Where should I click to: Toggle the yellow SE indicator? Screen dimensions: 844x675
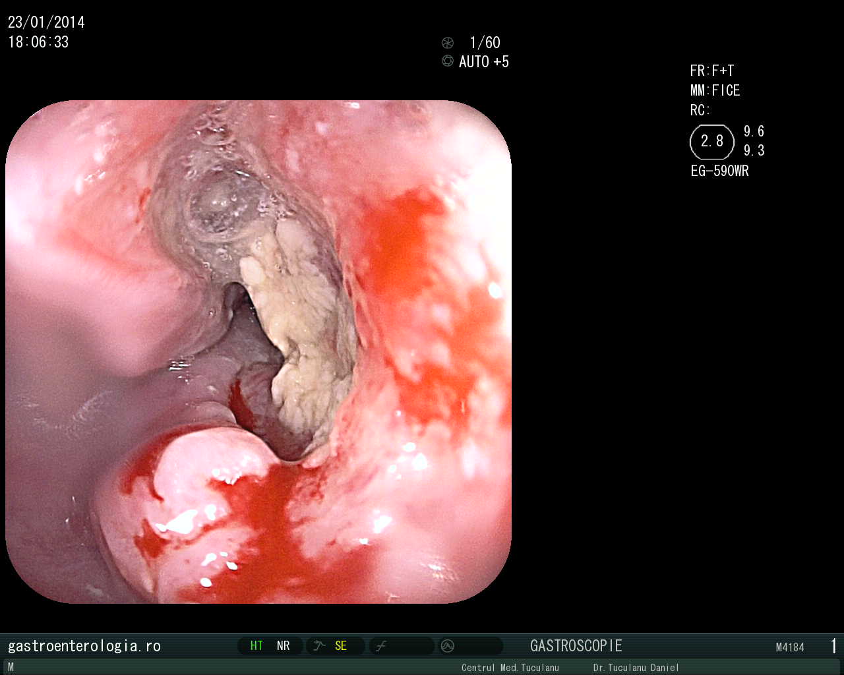point(341,646)
